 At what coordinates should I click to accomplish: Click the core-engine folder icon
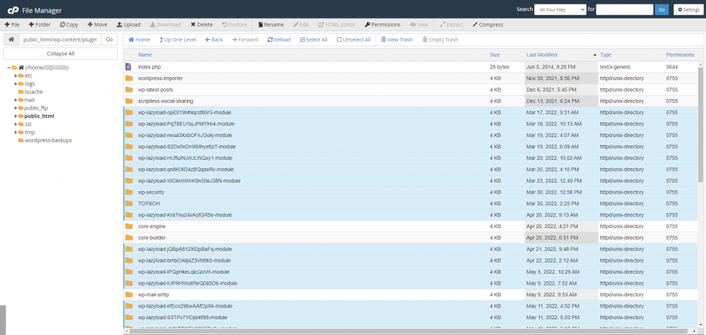point(129,226)
